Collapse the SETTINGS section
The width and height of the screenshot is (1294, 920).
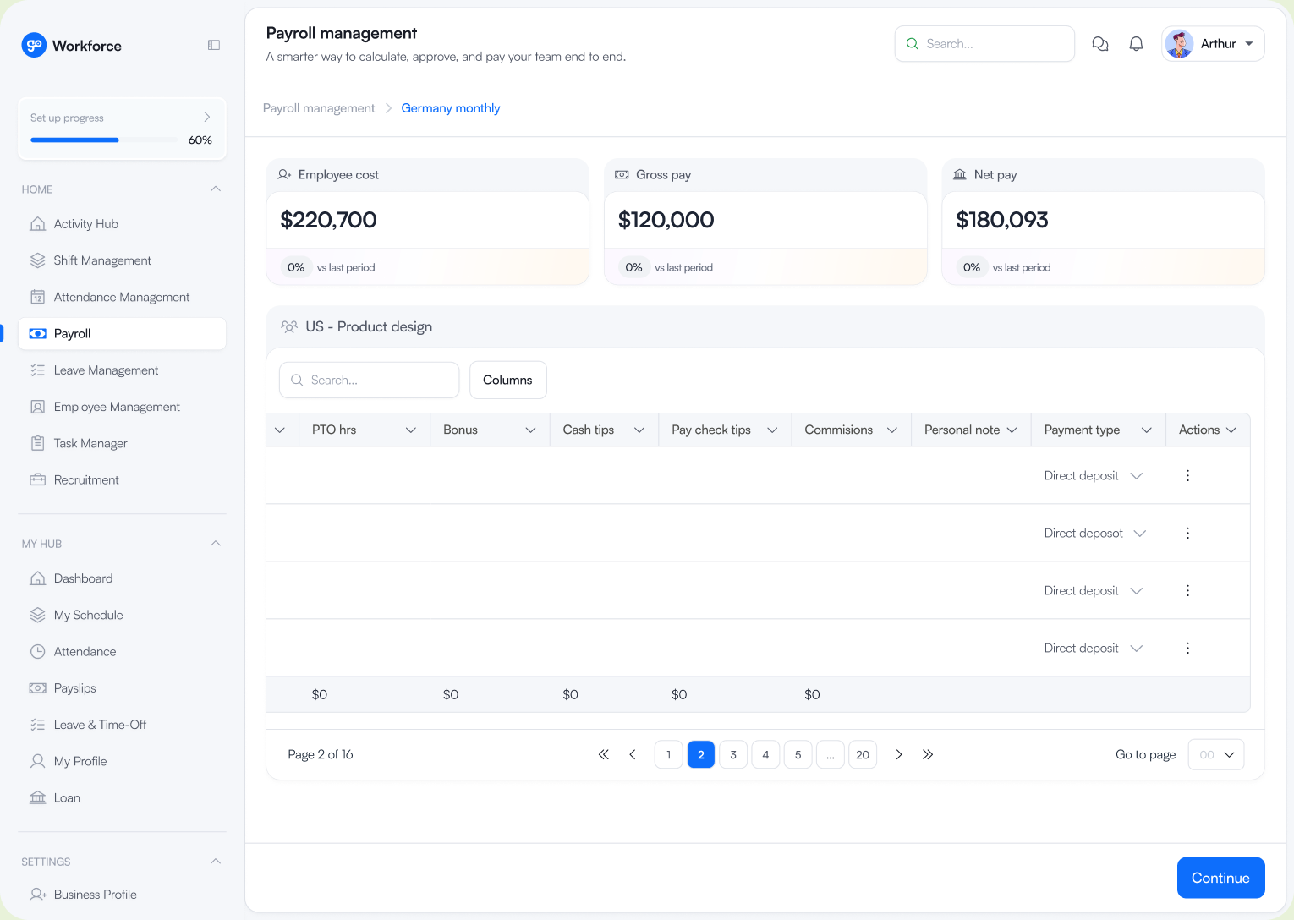point(216,862)
